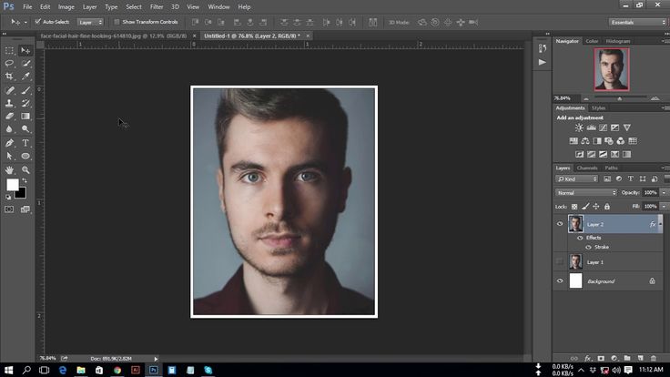670x377 pixels.
Task: Open the Filter menu
Action: (x=157, y=6)
